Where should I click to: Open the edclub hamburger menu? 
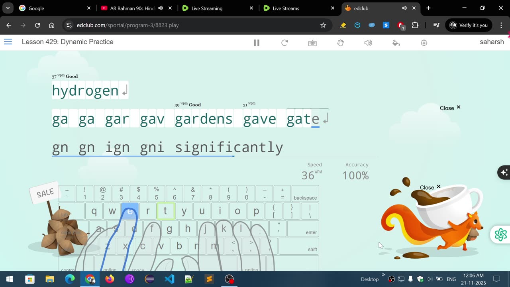8,42
